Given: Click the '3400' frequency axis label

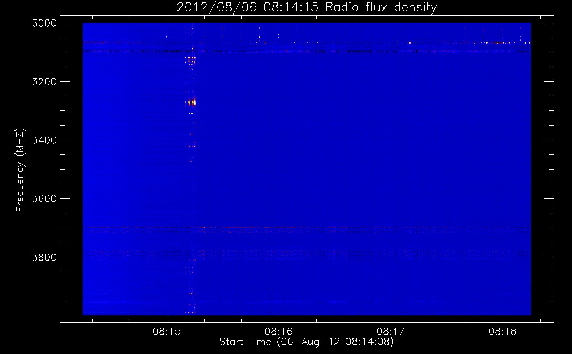Looking at the screenshot, I should [x=44, y=140].
